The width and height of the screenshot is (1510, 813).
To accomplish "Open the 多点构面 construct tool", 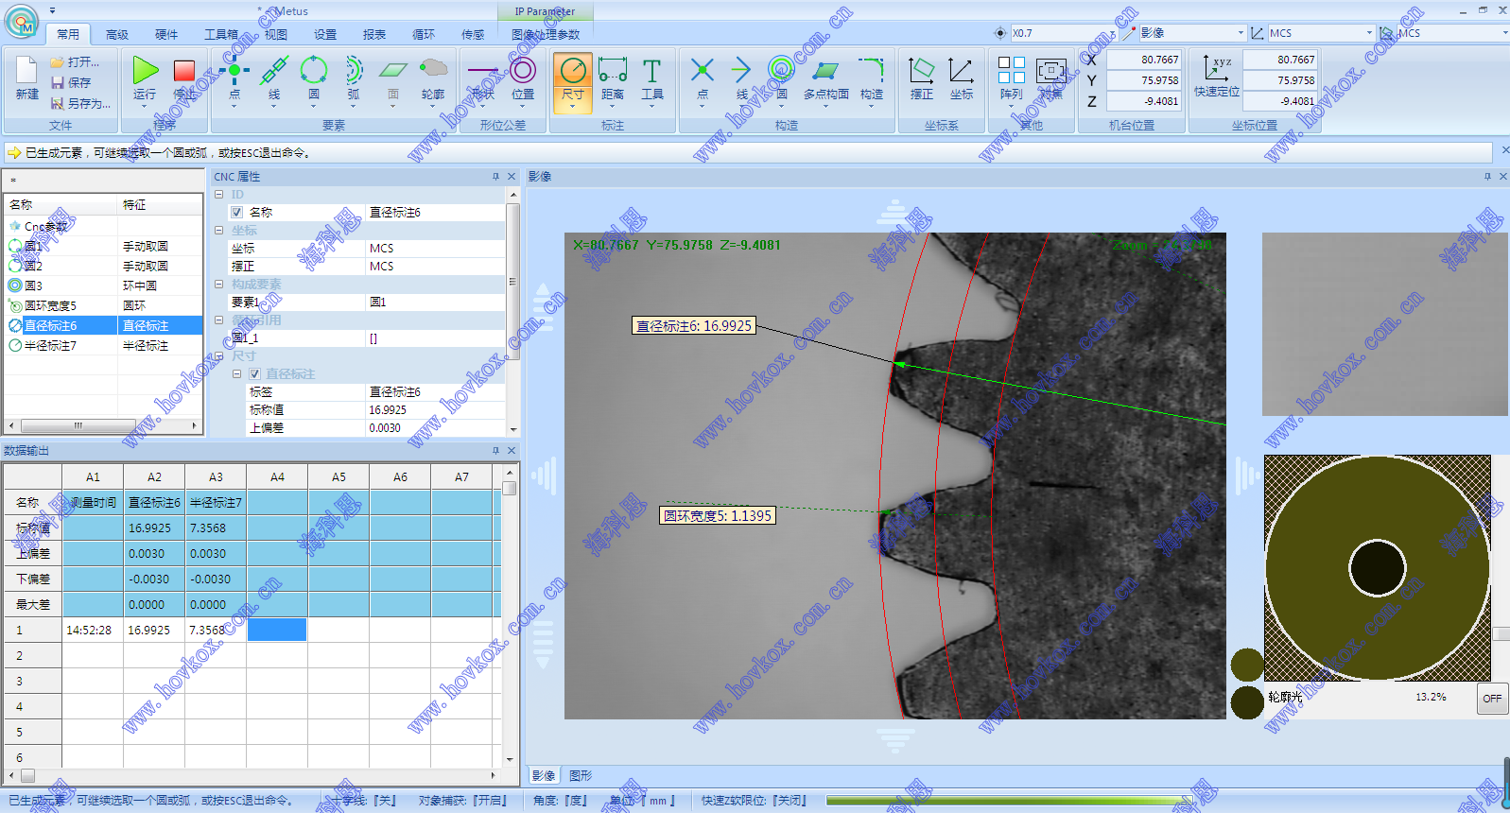I will pos(825,73).
